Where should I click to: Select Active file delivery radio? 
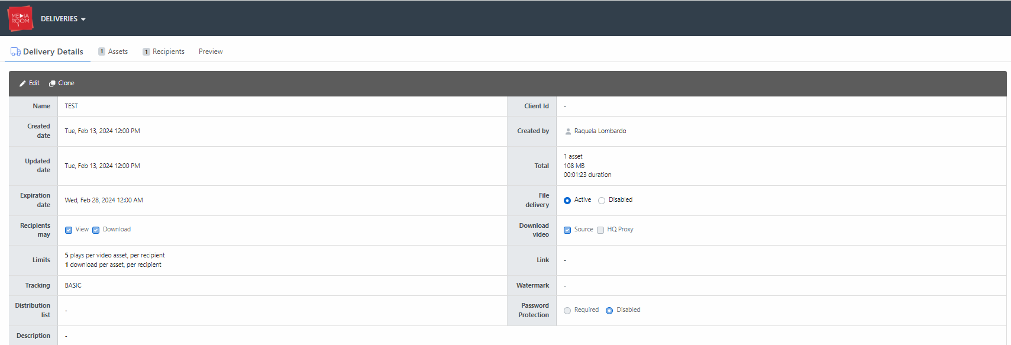[567, 201]
